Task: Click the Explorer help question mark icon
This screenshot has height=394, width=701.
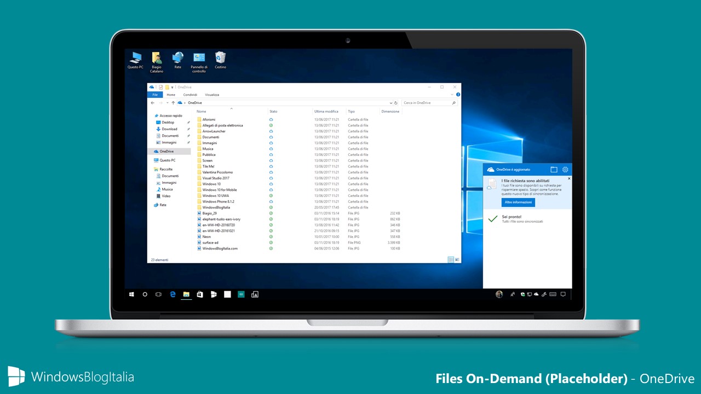Action: (x=458, y=95)
